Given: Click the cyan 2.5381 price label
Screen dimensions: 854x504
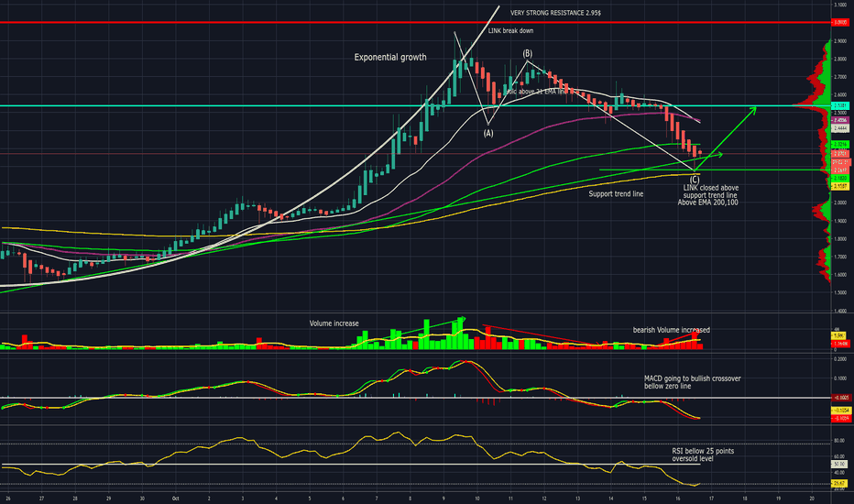Looking at the screenshot, I should point(840,105).
